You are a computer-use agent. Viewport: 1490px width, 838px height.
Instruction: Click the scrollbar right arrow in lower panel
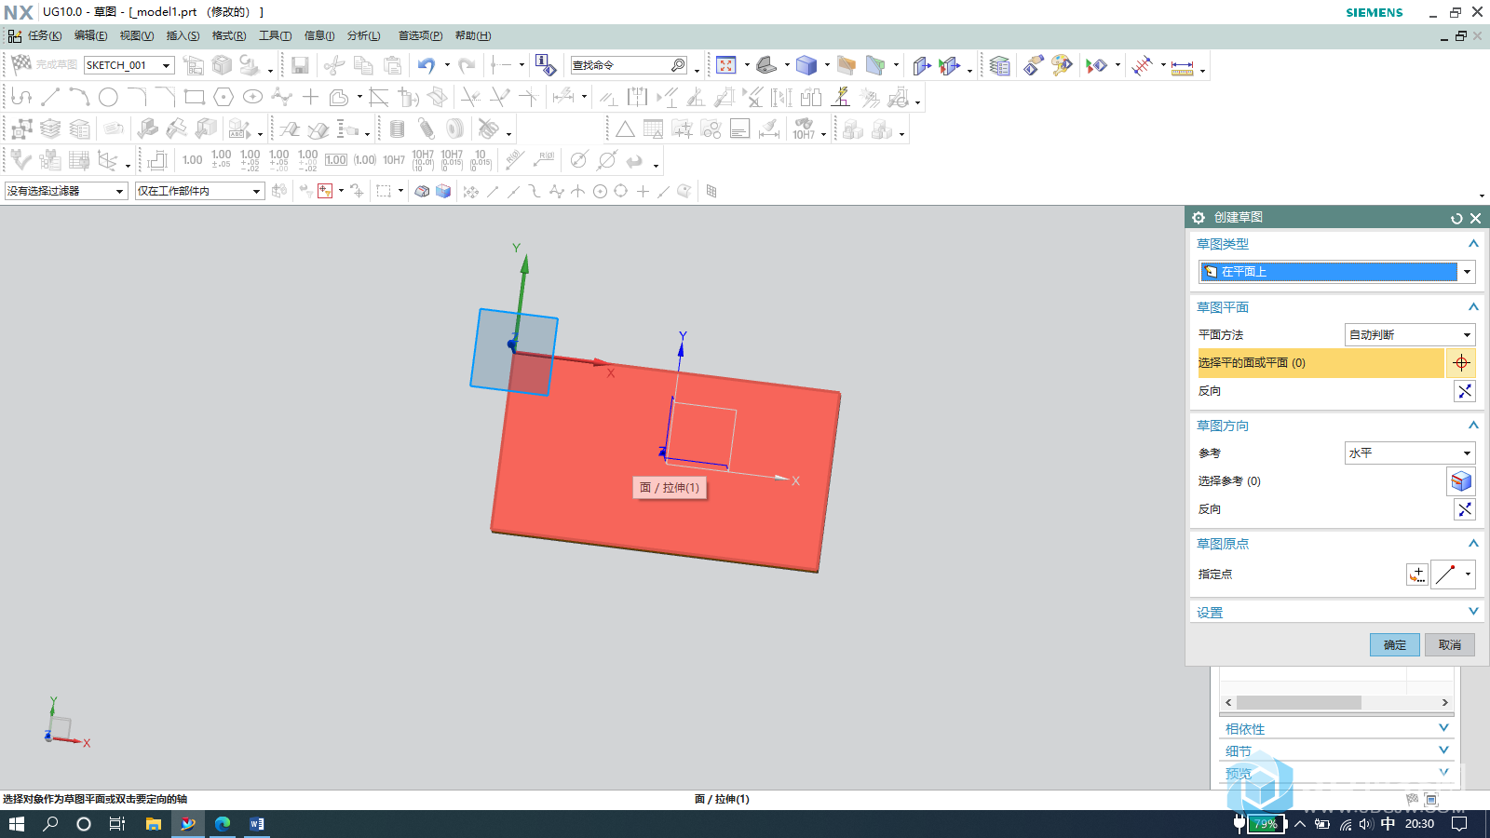[x=1444, y=702]
